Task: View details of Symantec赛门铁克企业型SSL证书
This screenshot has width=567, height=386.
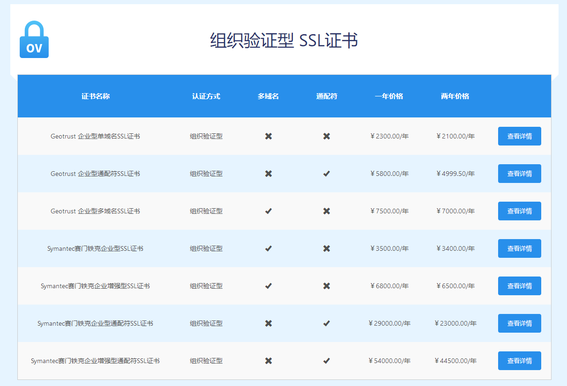Action: click(520, 248)
